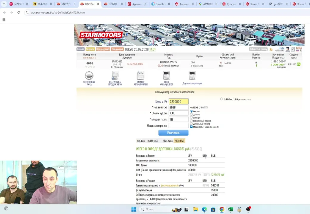Click the Начало button
The width and height of the screenshot is (310, 214).
pyautogui.click(x=80, y=49)
